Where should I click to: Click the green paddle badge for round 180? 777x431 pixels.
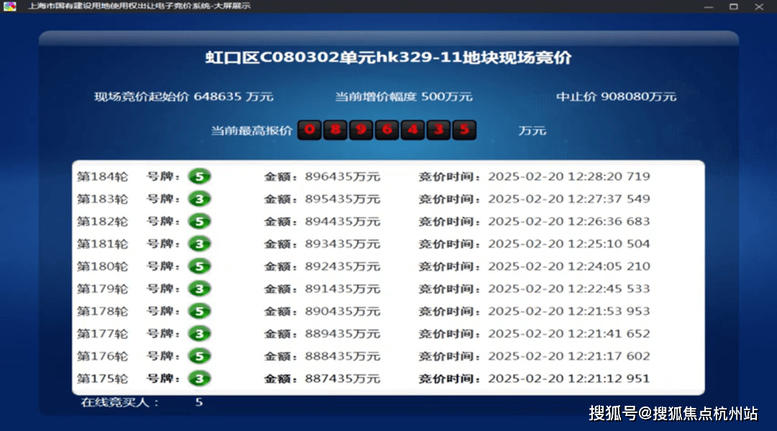tap(199, 266)
